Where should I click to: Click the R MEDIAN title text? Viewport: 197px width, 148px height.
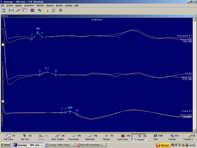point(97,20)
